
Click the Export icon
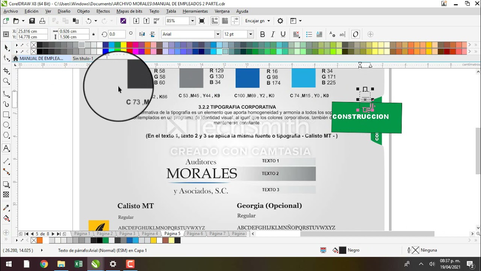point(147,21)
